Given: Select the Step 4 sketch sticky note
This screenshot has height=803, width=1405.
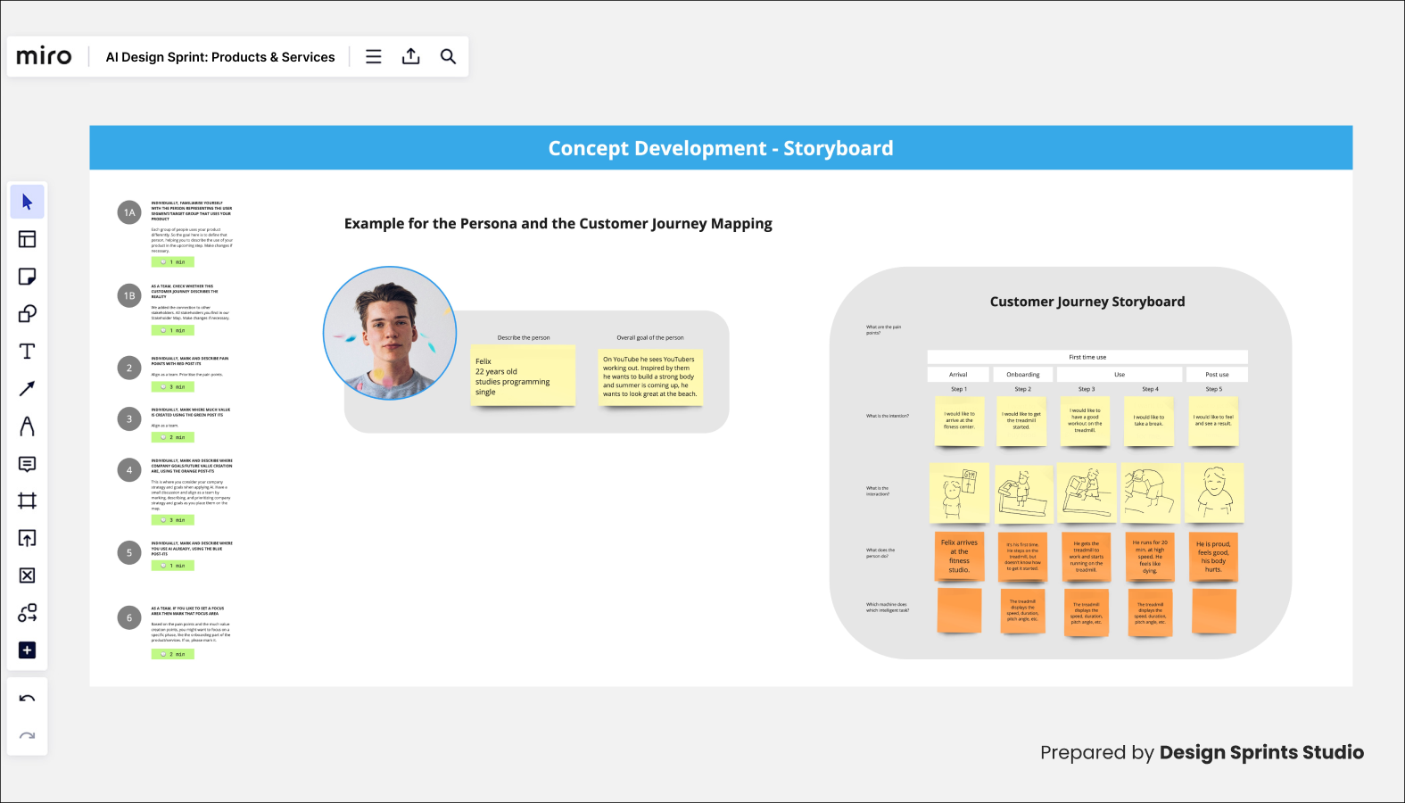Looking at the screenshot, I should coord(1151,493).
